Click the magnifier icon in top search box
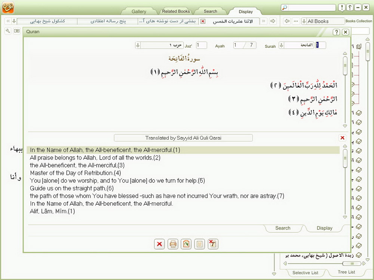Screen dimensions: 374x280 (284, 7)
